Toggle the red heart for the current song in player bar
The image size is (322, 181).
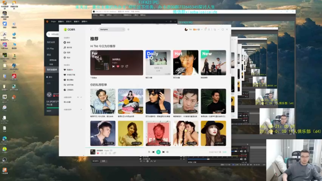click(98, 154)
